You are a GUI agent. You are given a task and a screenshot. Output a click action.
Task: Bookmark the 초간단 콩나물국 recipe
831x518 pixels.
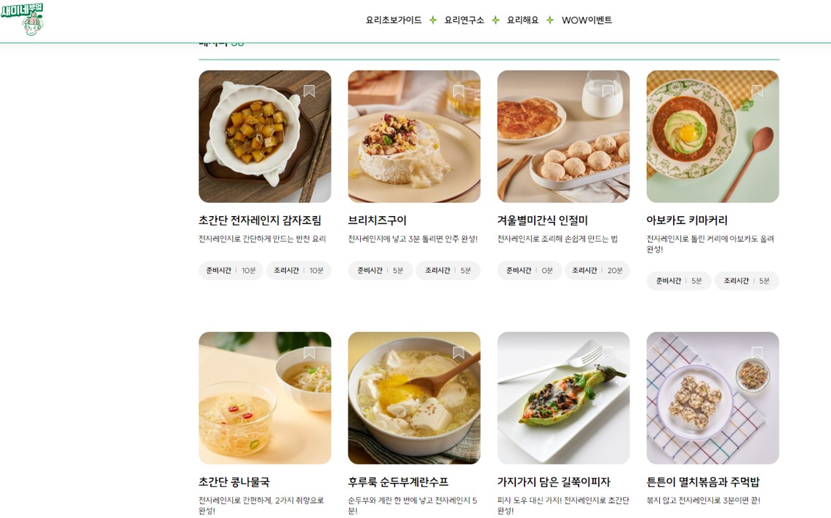coord(309,353)
